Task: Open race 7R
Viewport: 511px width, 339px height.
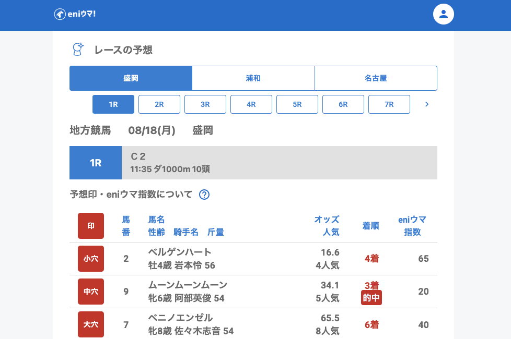Action: point(389,104)
